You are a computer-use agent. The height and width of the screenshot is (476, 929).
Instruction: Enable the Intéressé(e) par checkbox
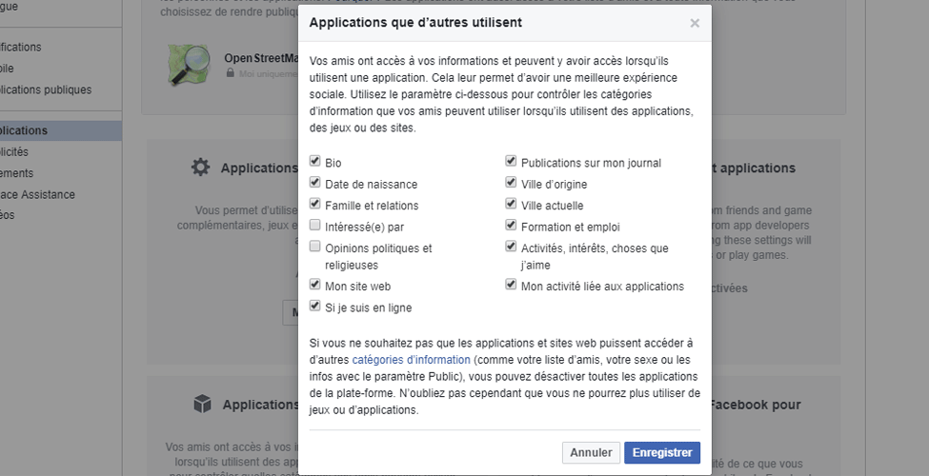click(314, 225)
